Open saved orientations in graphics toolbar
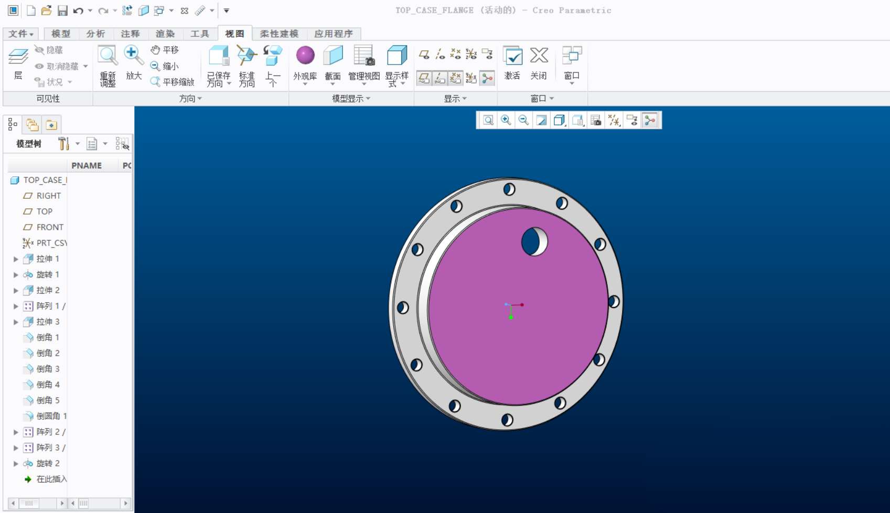This screenshot has width=890, height=513. coord(577,121)
